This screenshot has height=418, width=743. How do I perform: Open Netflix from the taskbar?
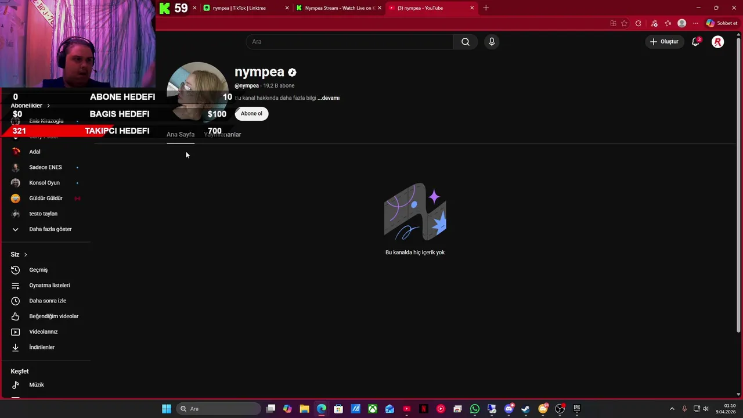[424, 409]
